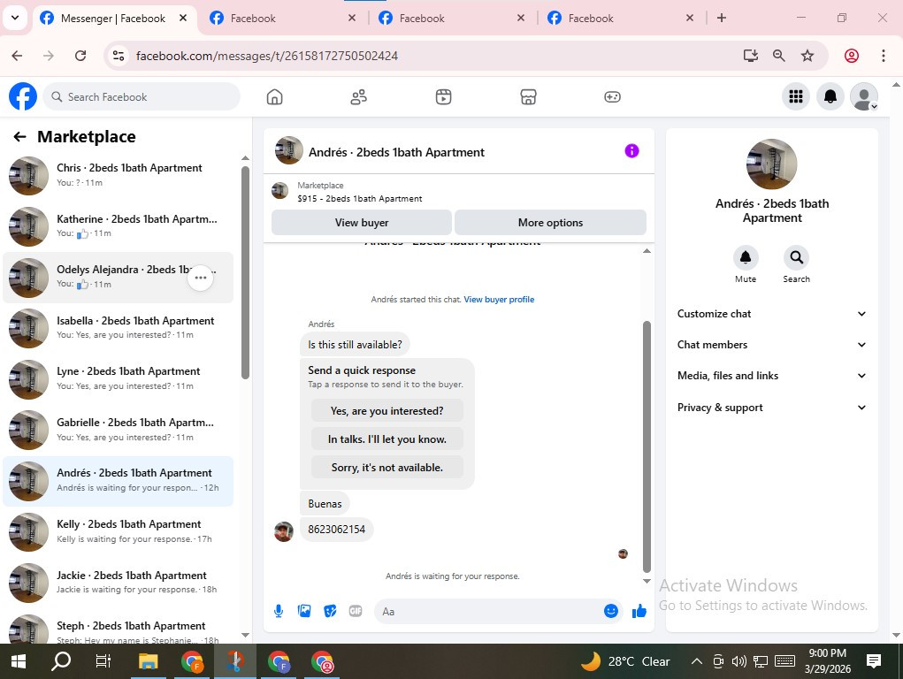Bookmark this page with the star icon
The image size is (903, 679).
[x=807, y=56]
